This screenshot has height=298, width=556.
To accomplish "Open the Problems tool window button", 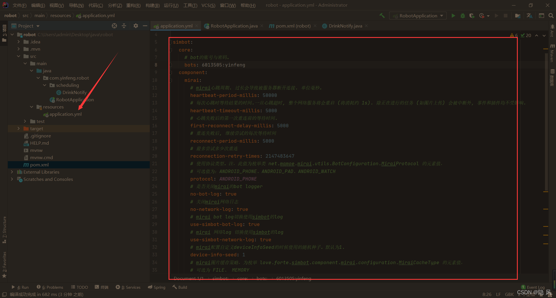I will pos(50,287).
